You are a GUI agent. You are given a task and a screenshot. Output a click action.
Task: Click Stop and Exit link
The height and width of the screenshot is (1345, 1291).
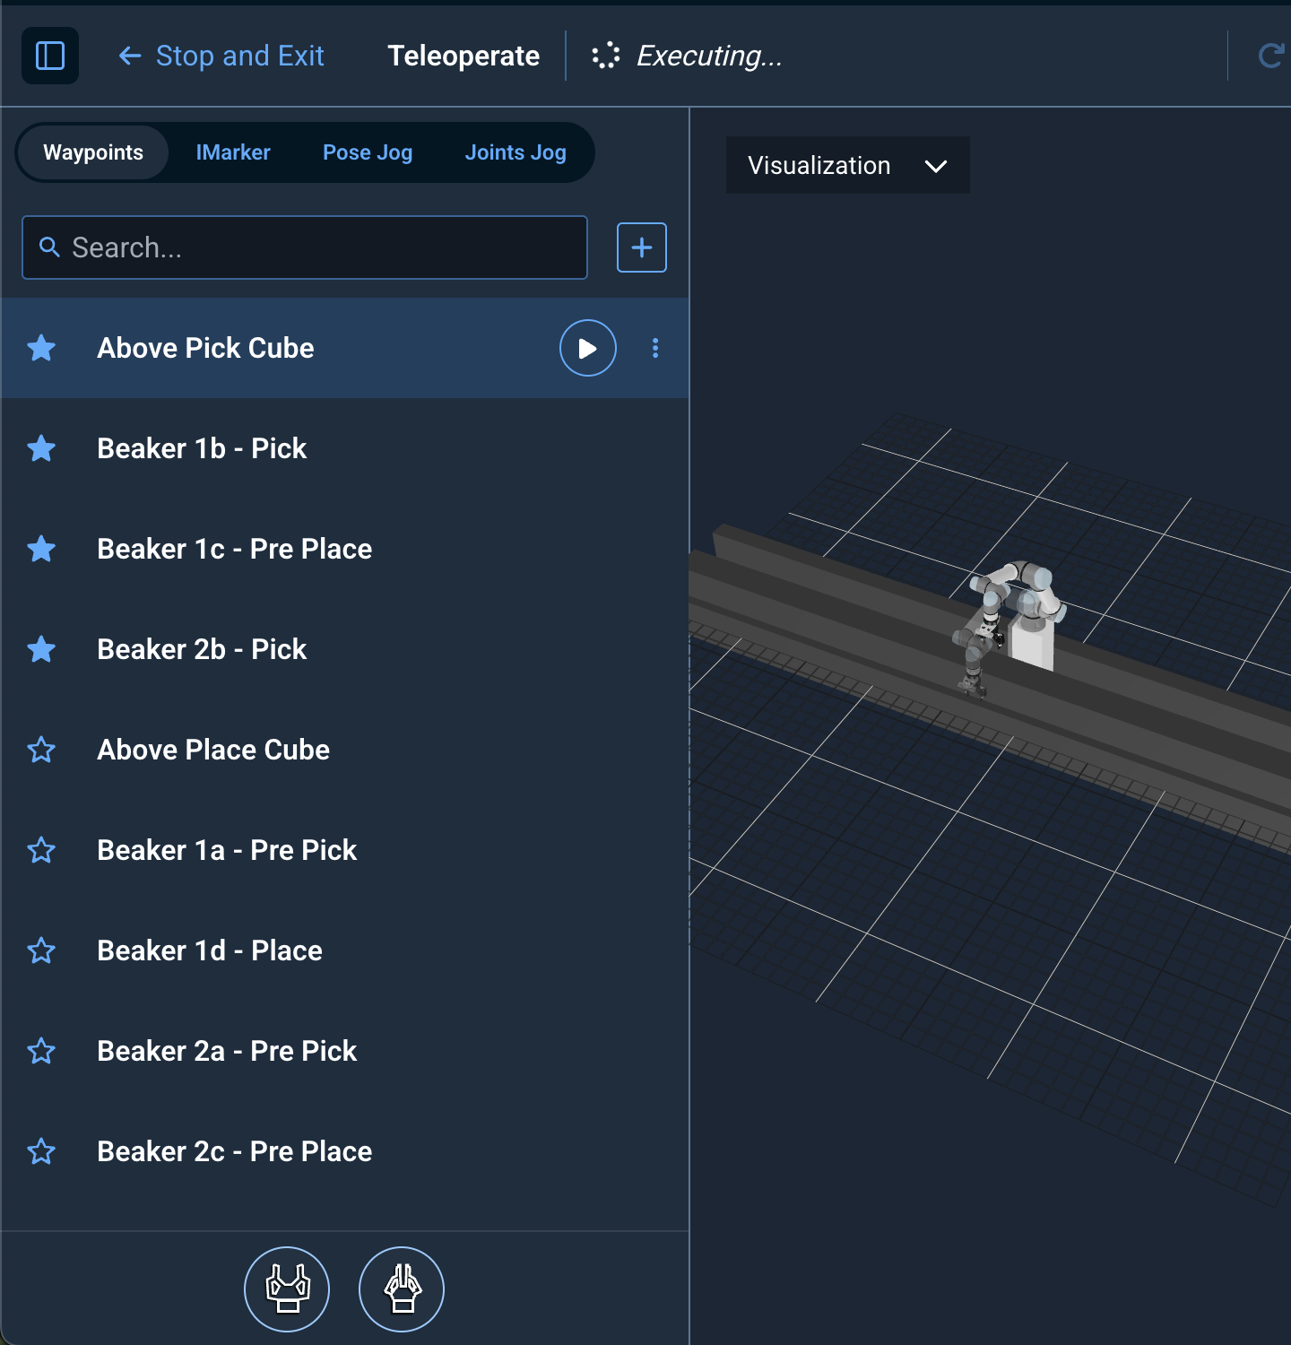(x=221, y=56)
